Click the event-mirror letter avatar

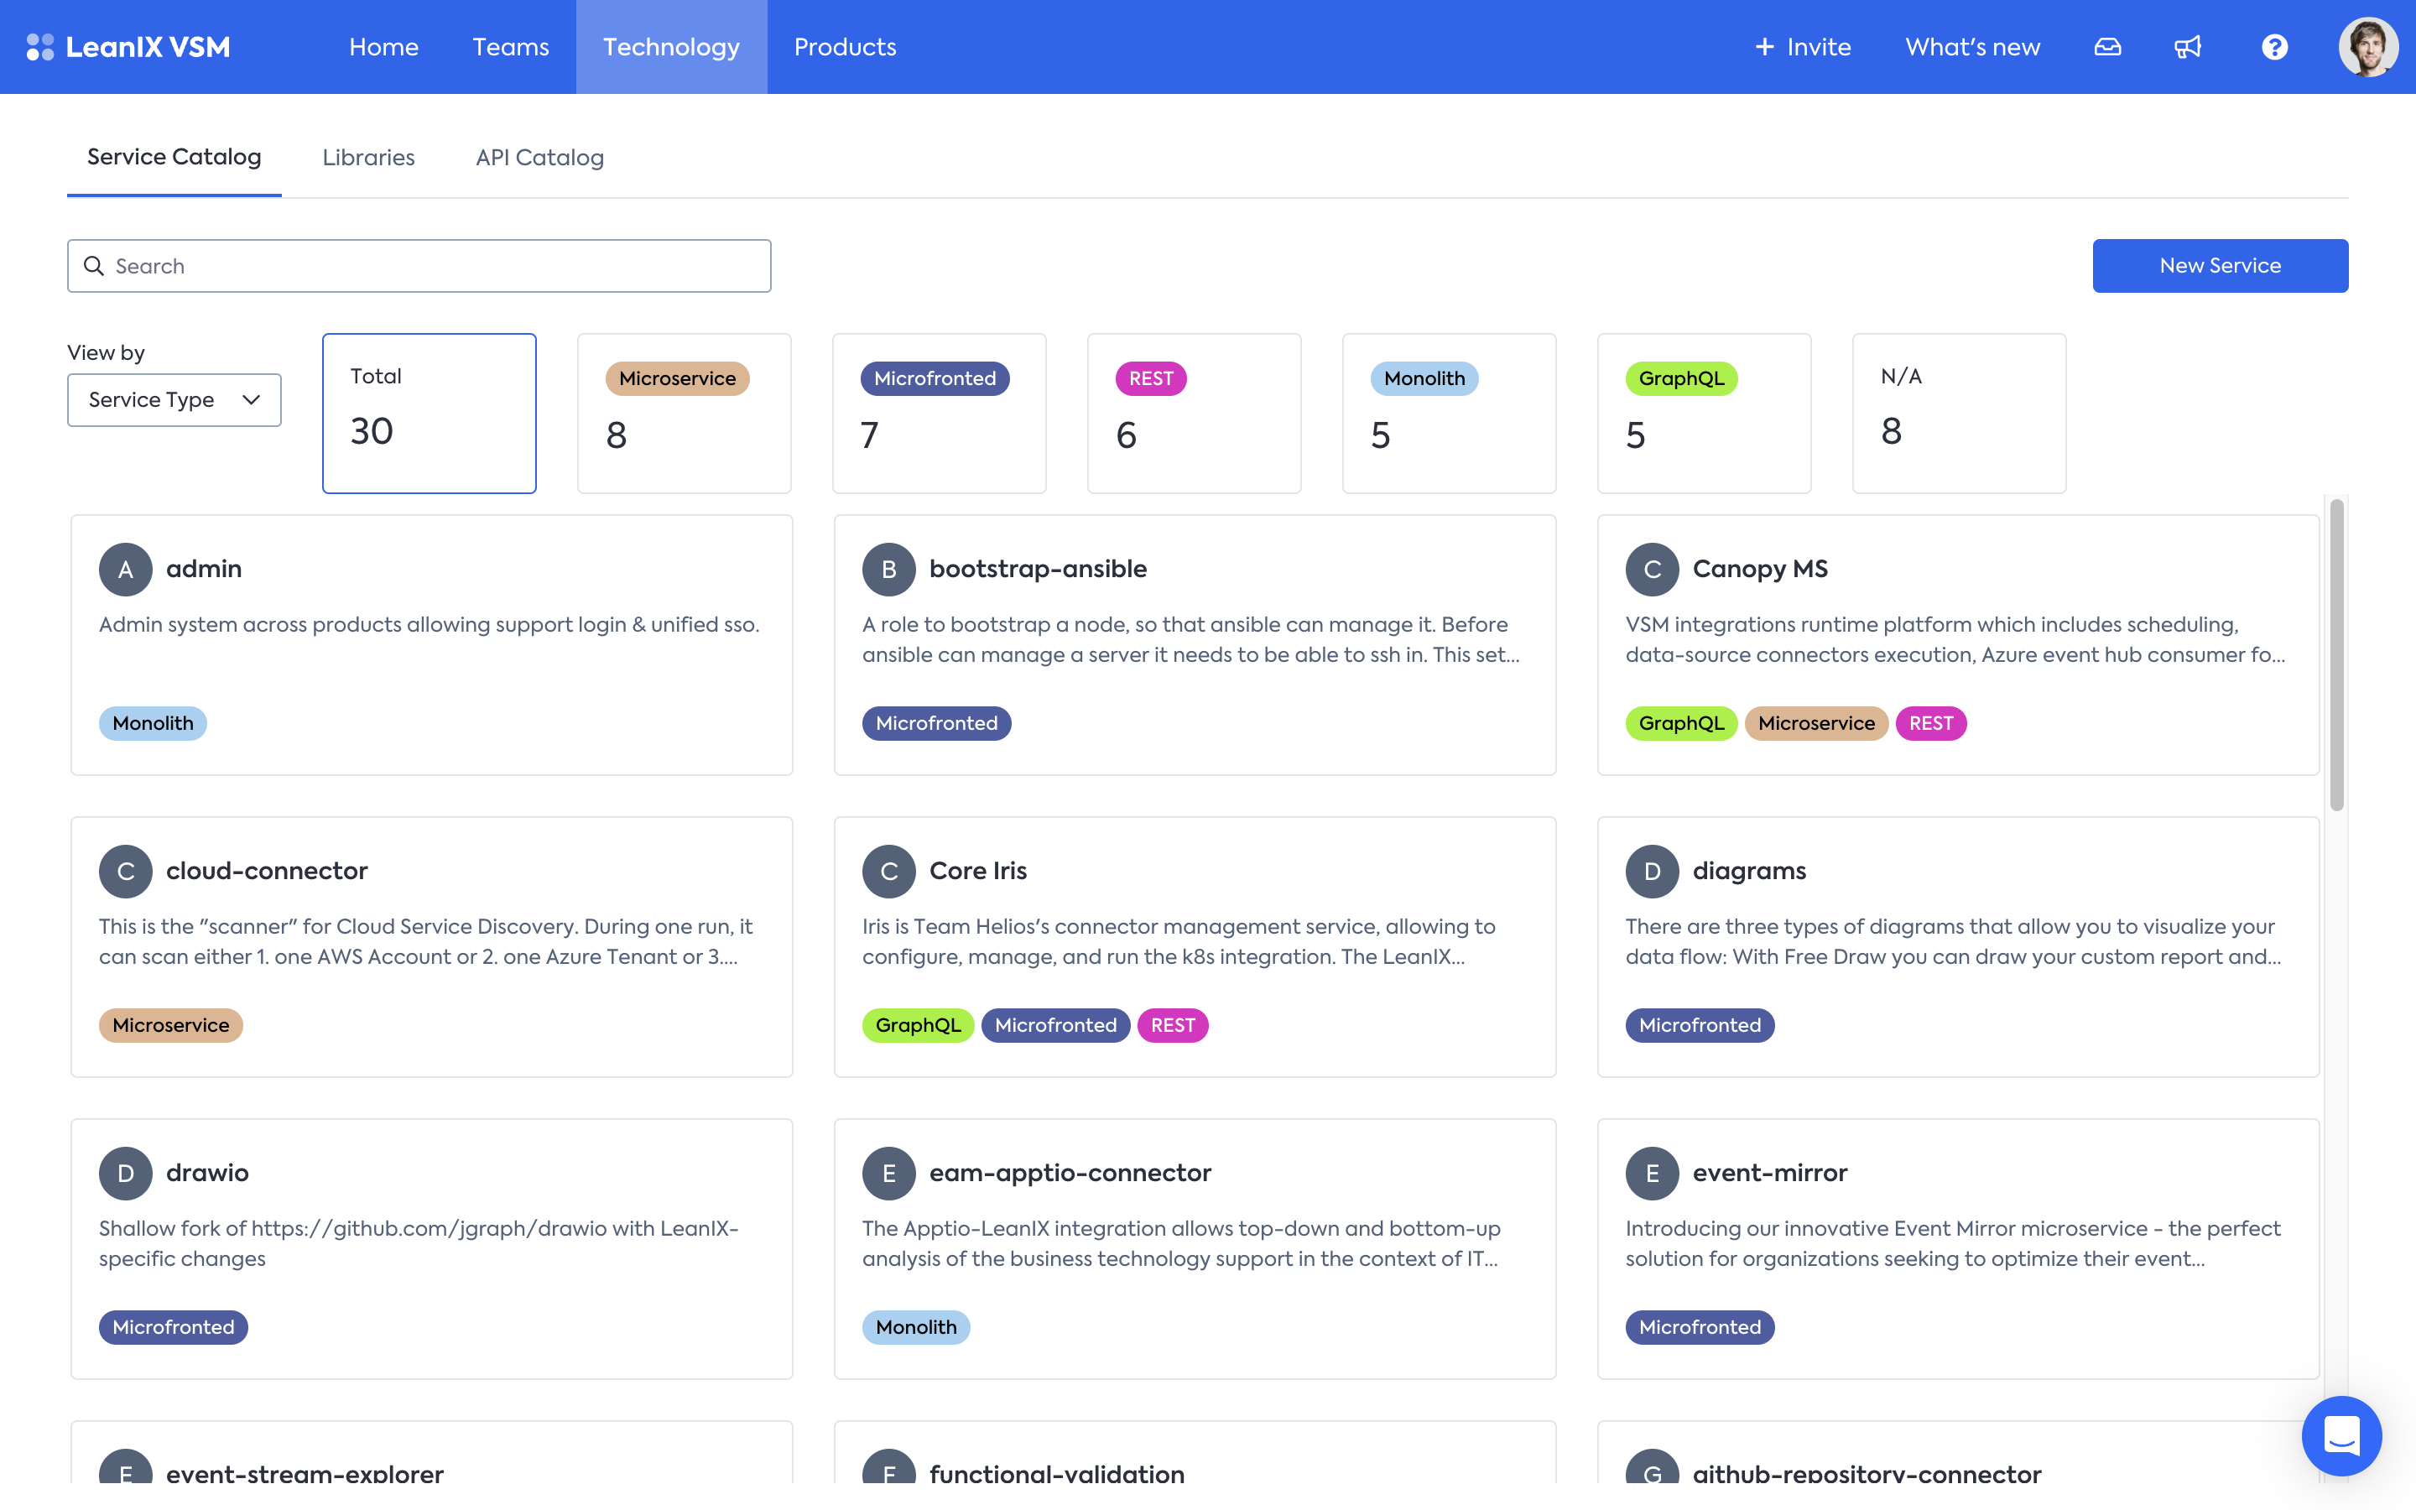point(1653,1174)
